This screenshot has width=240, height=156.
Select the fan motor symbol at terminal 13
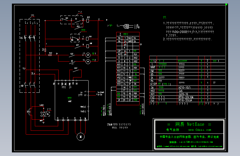(88, 55)
